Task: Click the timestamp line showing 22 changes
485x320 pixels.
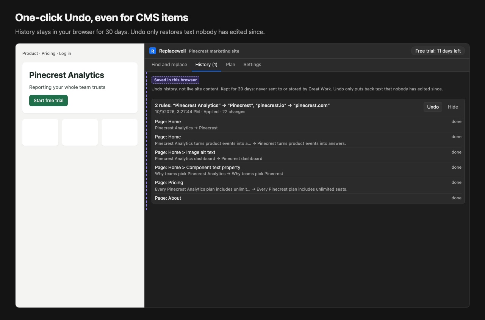Action: pos(200,112)
